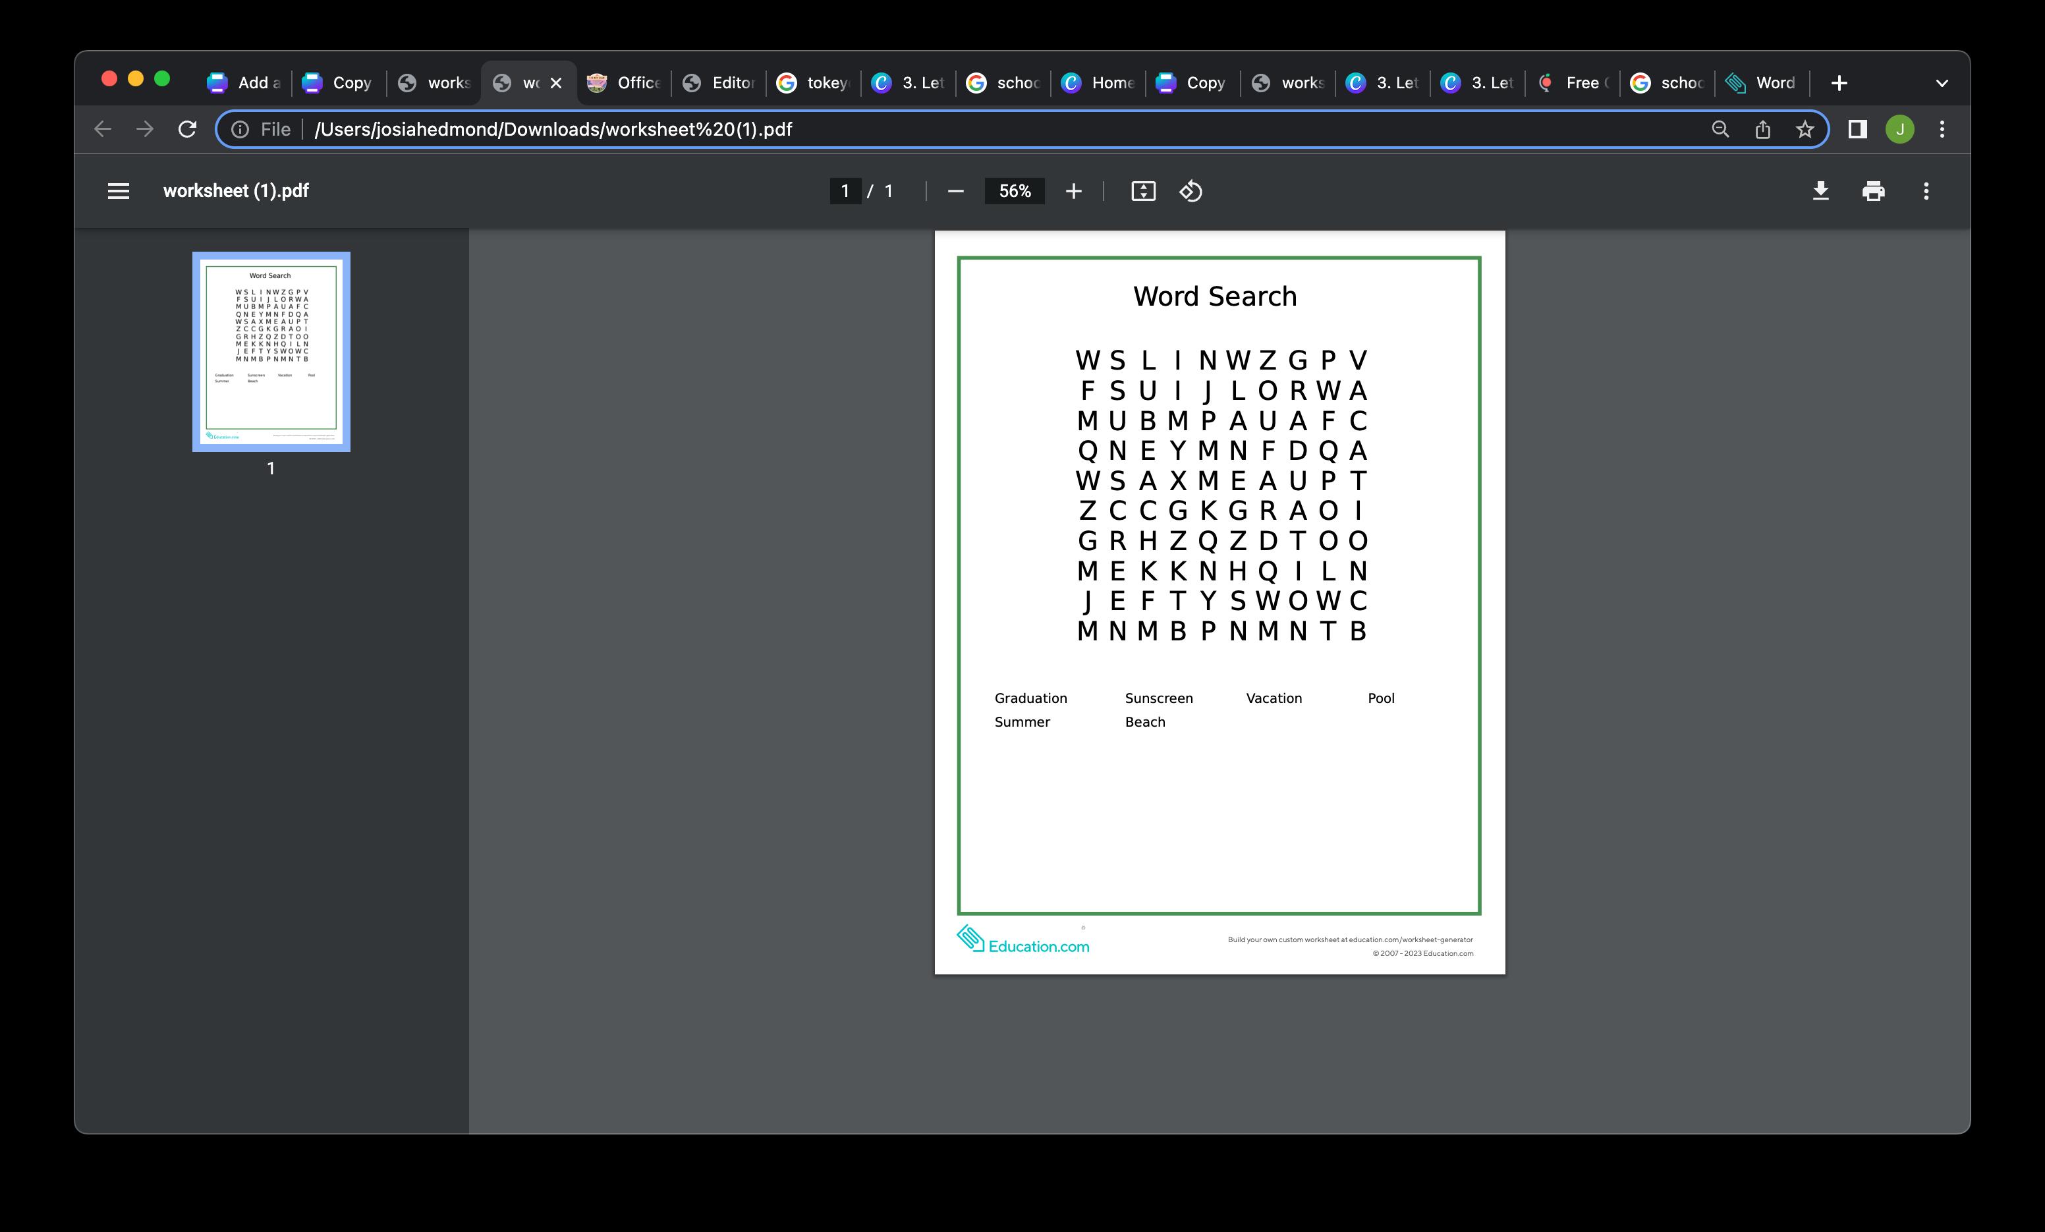Bookmark this page with the star
2045x1232 pixels.
[x=1805, y=128]
